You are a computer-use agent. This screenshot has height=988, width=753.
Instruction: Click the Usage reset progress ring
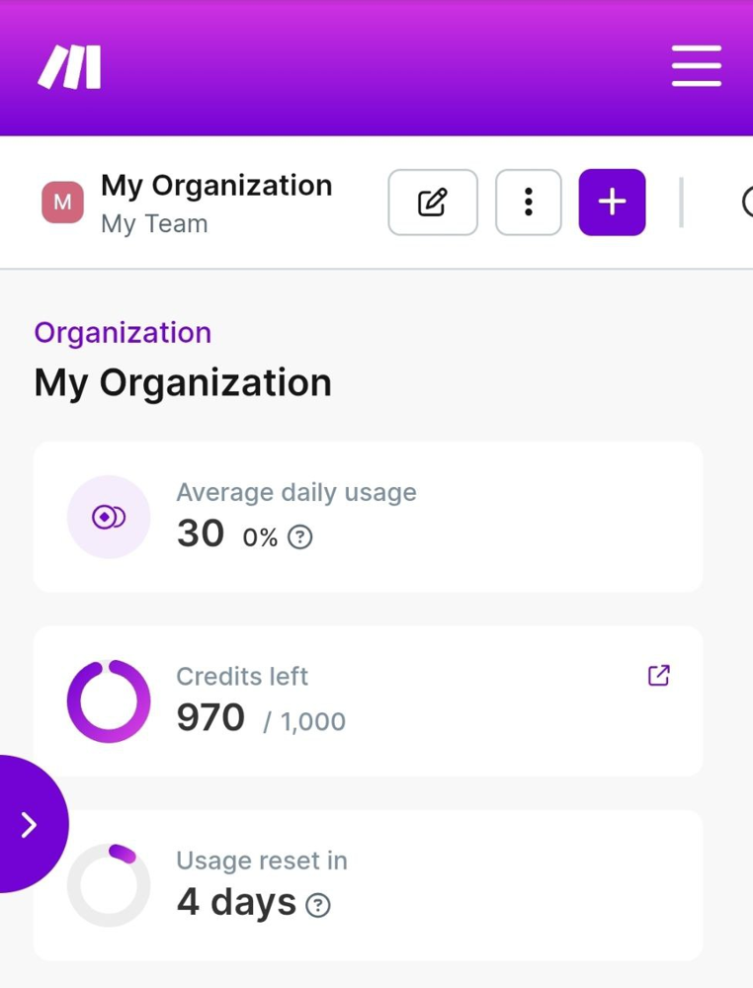tap(109, 884)
